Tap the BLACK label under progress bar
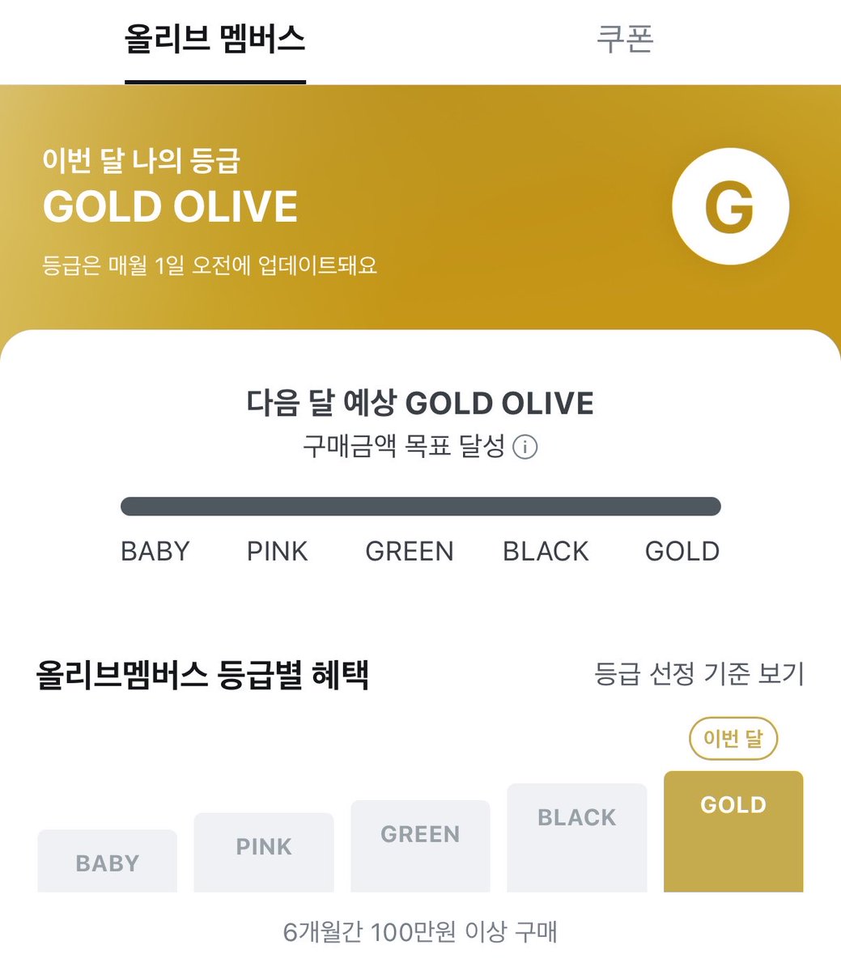The width and height of the screenshot is (841, 971). click(x=546, y=551)
